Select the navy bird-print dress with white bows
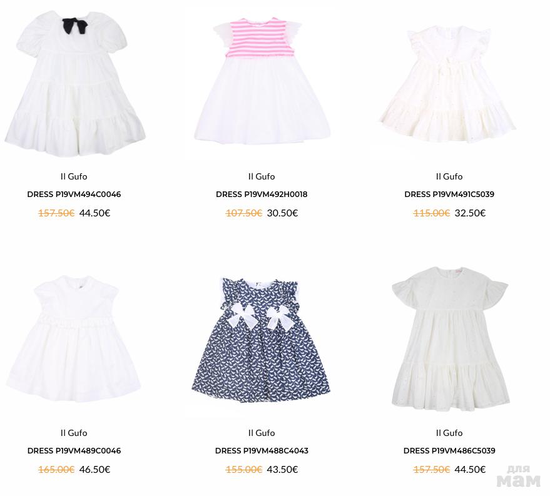Screen dimensions: 550x496 [261, 340]
